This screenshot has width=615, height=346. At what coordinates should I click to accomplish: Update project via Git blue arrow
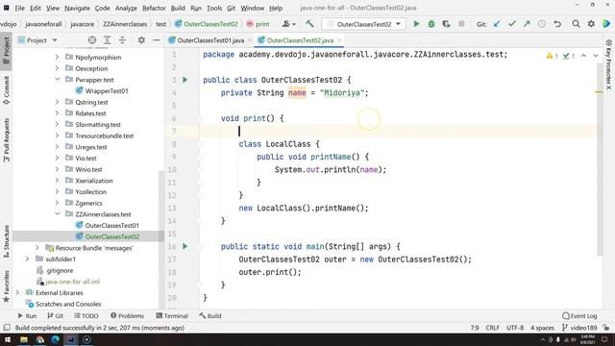(x=497, y=24)
